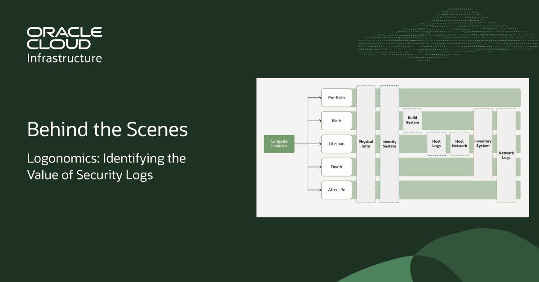Select the Birth stage node
The width and height of the screenshot is (539, 282).
(x=336, y=120)
